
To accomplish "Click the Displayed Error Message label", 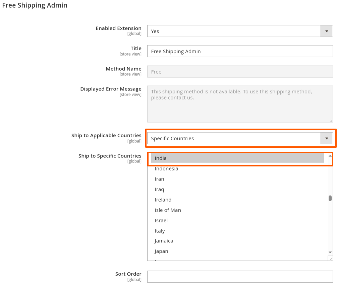I will tap(111, 89).
